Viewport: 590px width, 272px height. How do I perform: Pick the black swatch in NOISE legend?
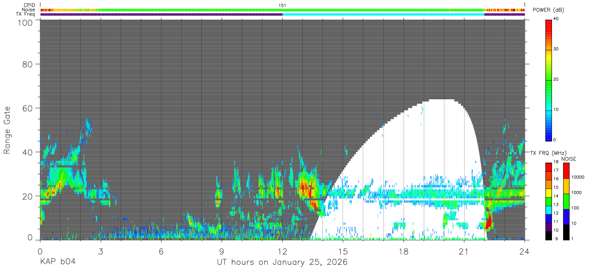(x=566, y=232)
